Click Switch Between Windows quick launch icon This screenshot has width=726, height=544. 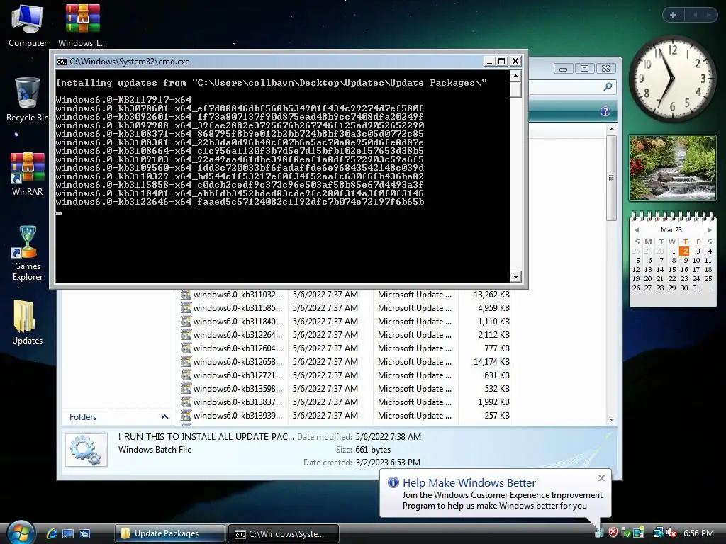point(84,533)
